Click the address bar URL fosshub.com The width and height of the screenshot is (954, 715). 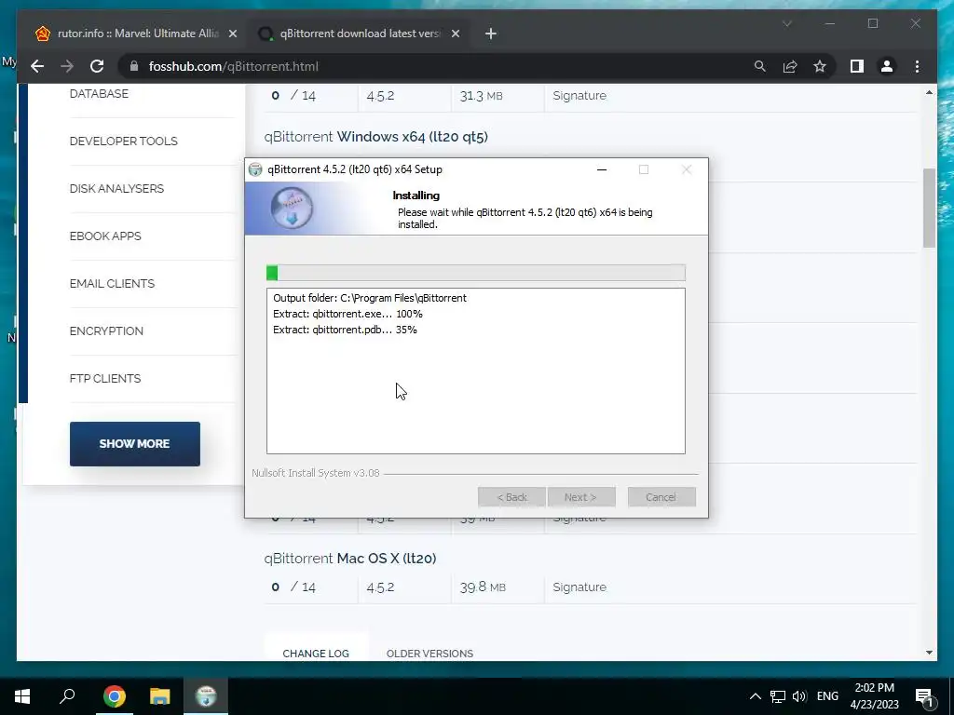[x=234, y=66]
